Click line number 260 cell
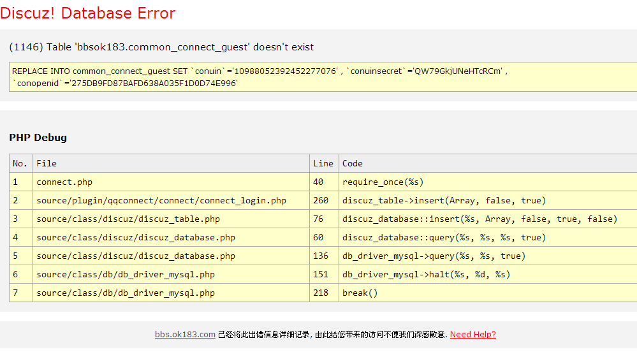 coord(324,200)
